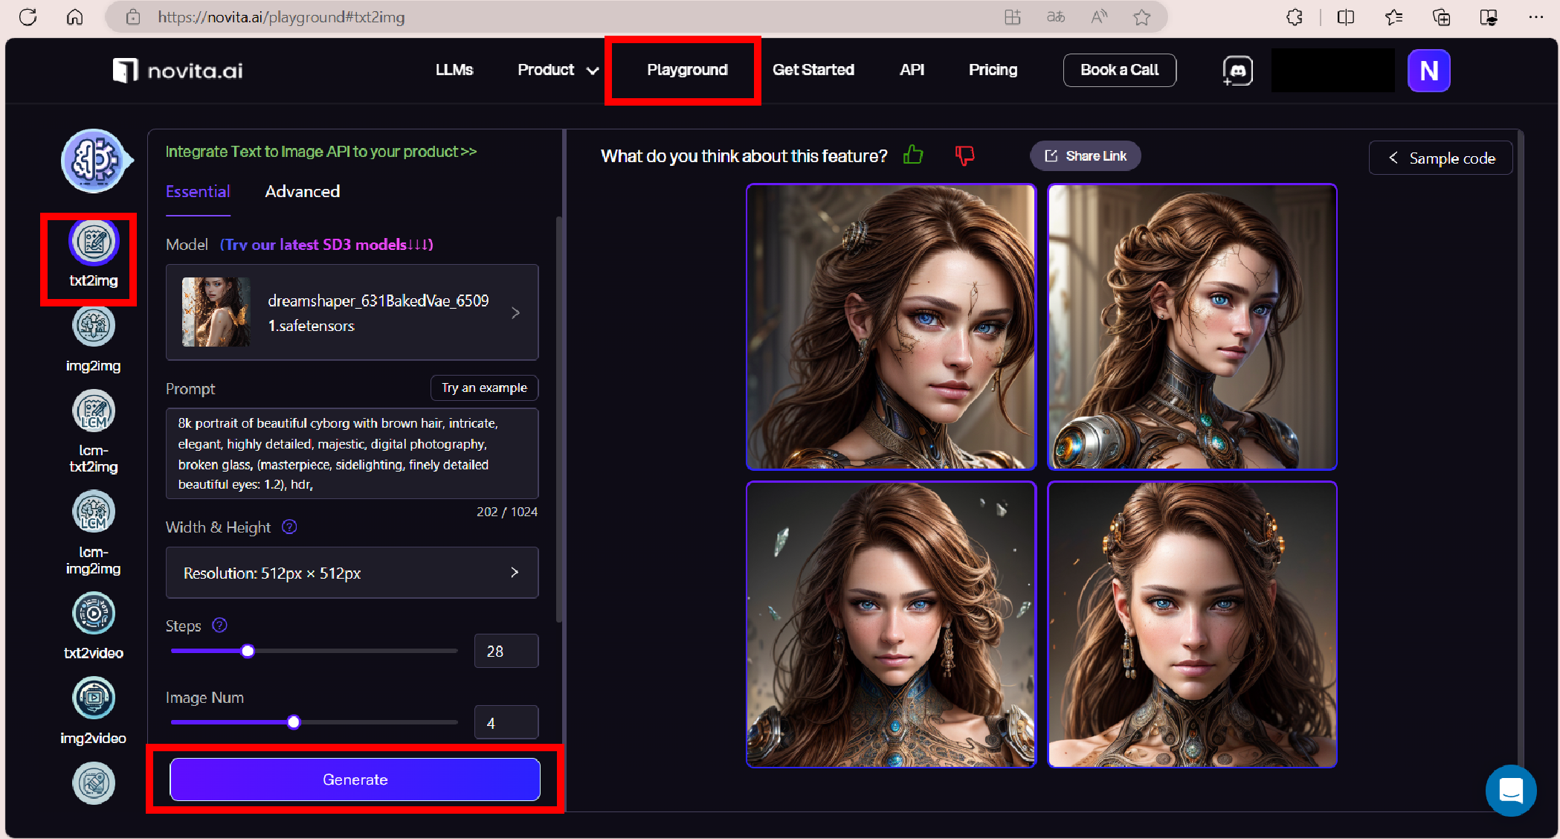The width and height of the screenshot is (1560, 839).
Task: Click the Steps help question icon
Action: pyautogui.click(x=219, y=626)
